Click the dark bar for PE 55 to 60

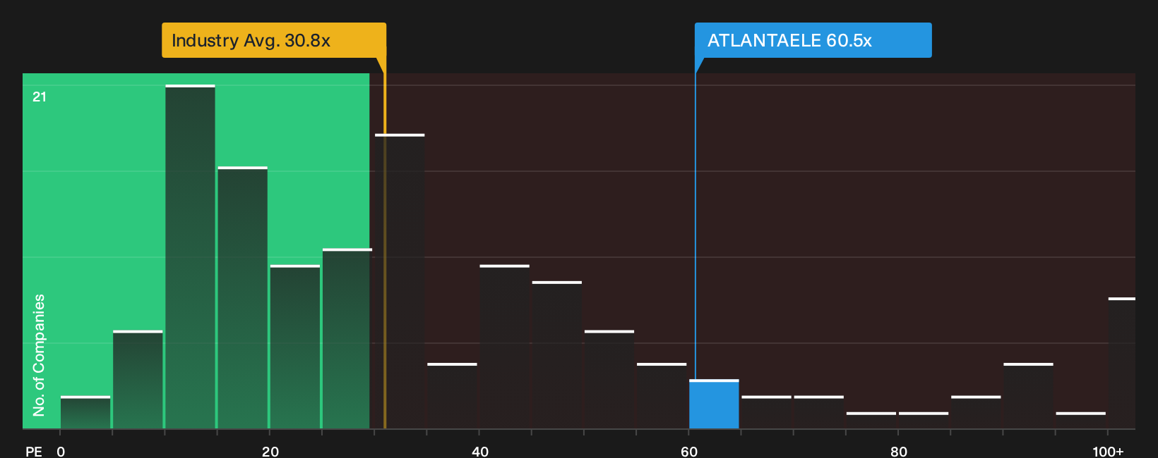pos(662,396)
